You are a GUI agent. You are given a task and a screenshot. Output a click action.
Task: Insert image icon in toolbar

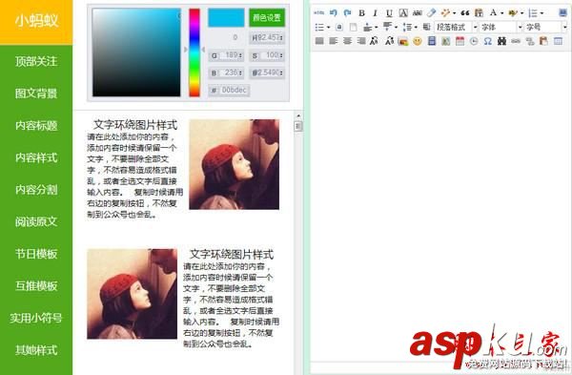(403, 41)
